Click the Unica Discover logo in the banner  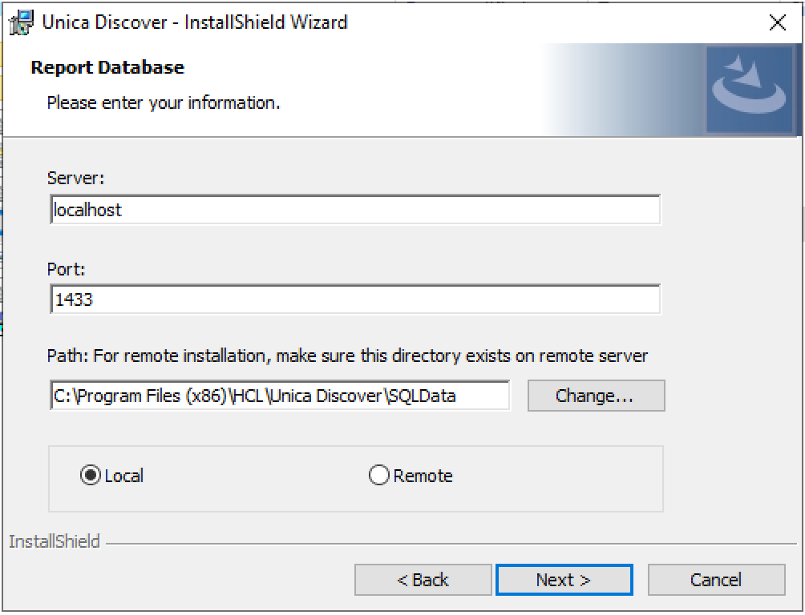748,90
